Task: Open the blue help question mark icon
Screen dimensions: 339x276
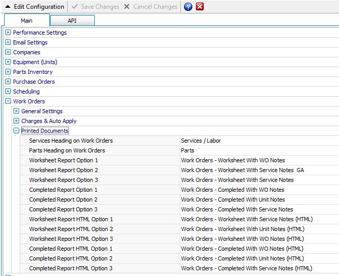Action: 188,7
